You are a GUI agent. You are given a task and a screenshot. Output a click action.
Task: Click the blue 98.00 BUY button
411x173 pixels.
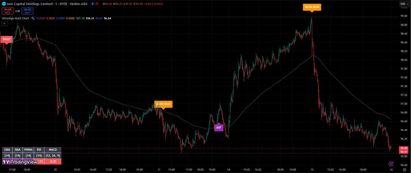[x=27, y=11]
